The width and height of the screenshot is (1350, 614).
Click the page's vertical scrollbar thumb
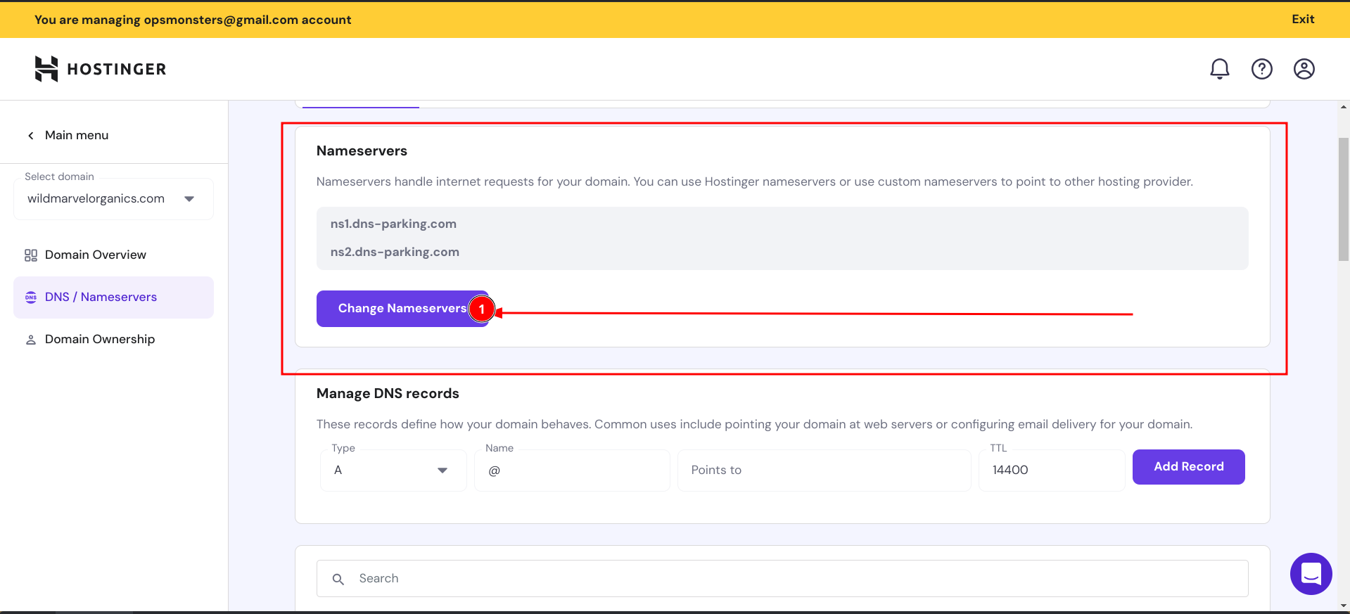pyautogui.click(x=1343, y=199)
